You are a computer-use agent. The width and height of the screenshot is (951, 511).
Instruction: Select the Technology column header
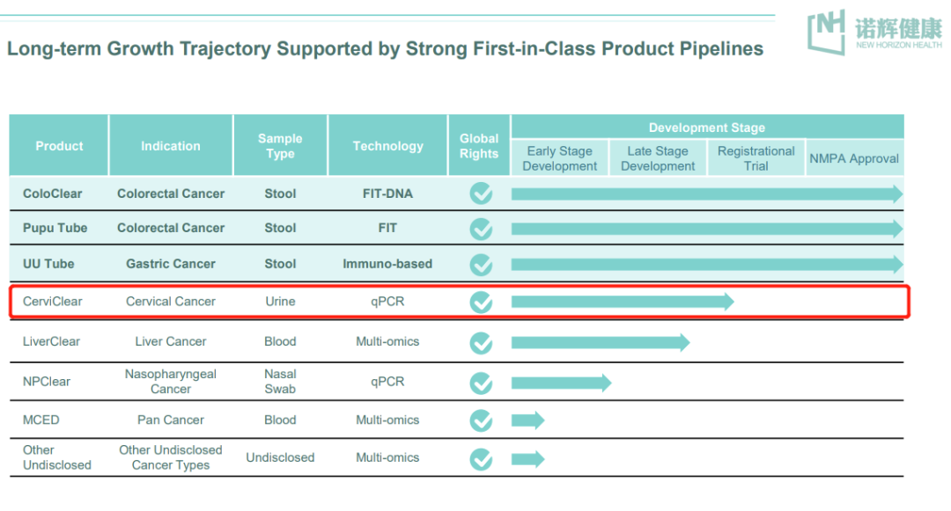pos(387,146)
